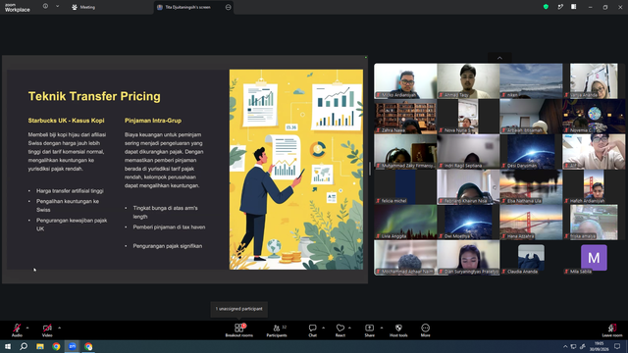The height and width of the screenshot is (353, 628).
Task: Click the Leave room button
Action: click(x=612, y=330)
